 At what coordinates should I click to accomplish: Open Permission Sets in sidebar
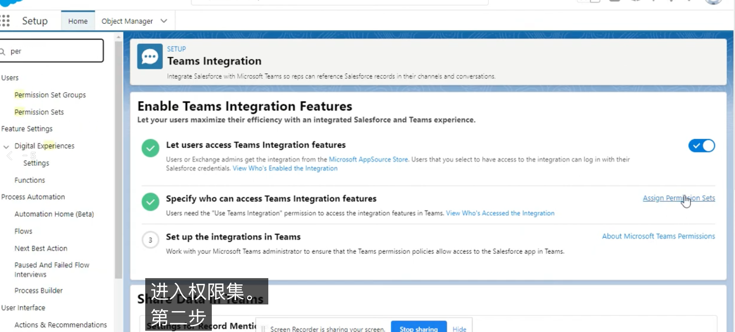pyautogui.click(x=39, y=112)
